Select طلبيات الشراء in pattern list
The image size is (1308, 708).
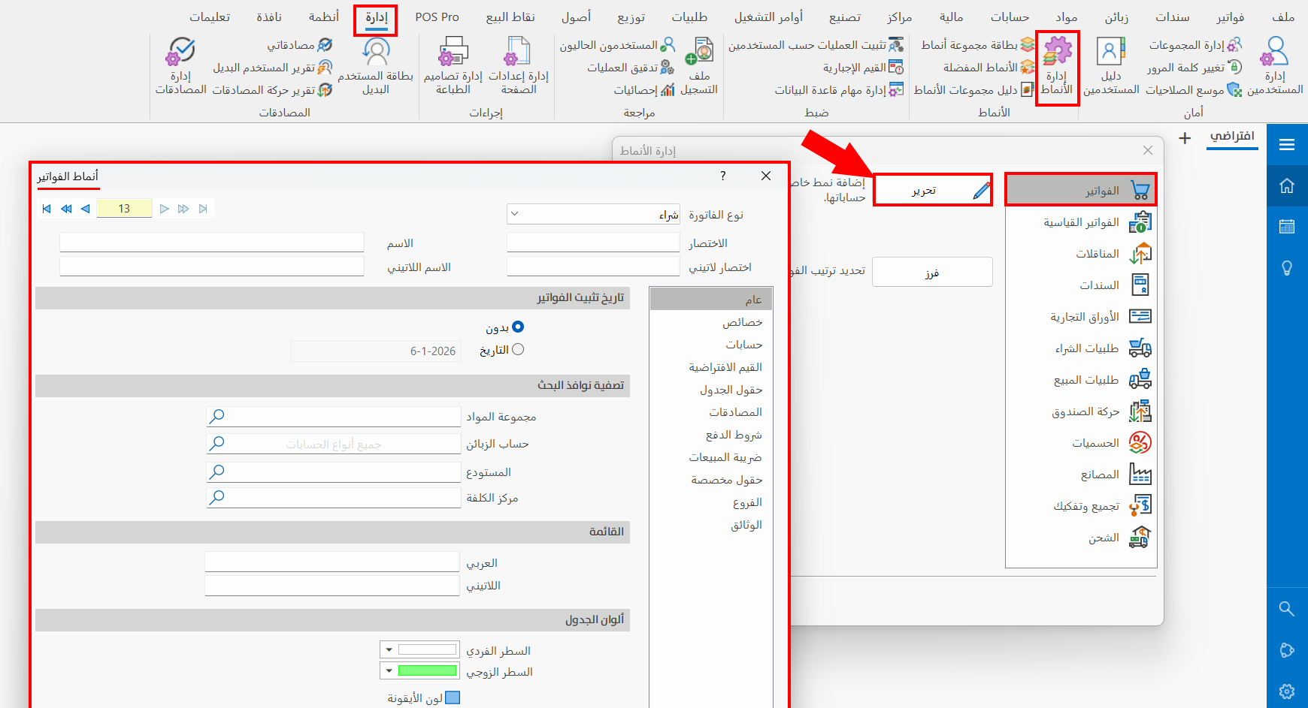coord(1081,348)
